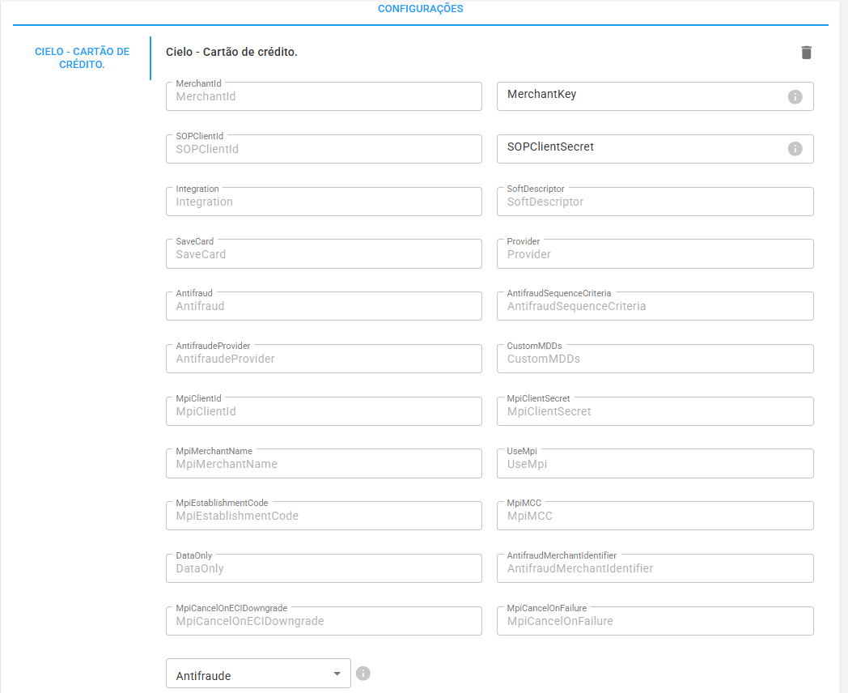Switch to the CONFIGURAÇÕES tab
This screenshot has height=693, width=848.
(x=420, y=9)
